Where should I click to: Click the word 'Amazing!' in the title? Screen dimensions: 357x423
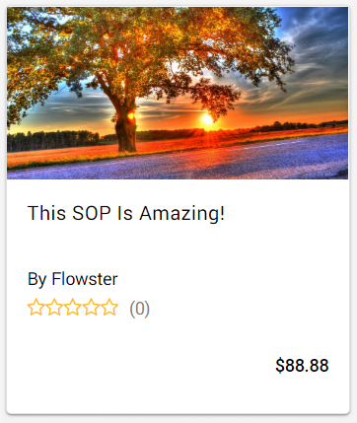tap(182, 213)
